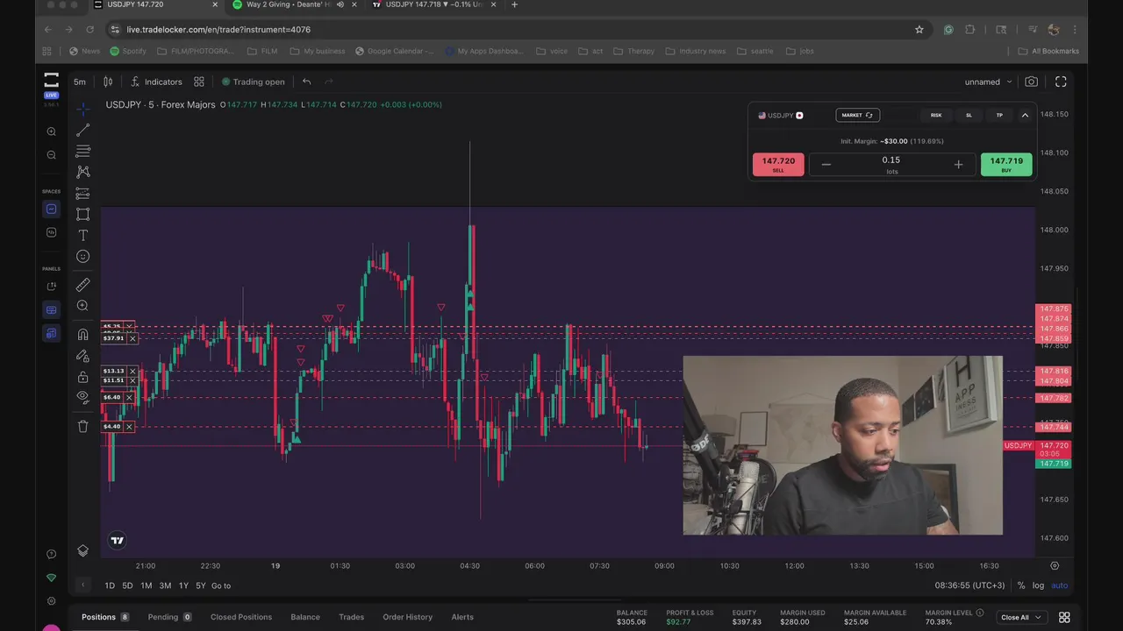The width and height of the screenshot is (1123, 631).
Task: Click the RISK button in order panel
Action: tap(936, 115)
